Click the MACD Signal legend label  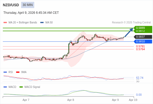(32, 87)
